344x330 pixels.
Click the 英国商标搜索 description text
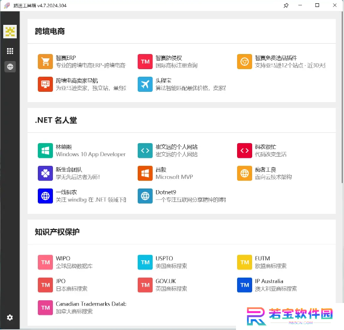[x=171, y=289]
